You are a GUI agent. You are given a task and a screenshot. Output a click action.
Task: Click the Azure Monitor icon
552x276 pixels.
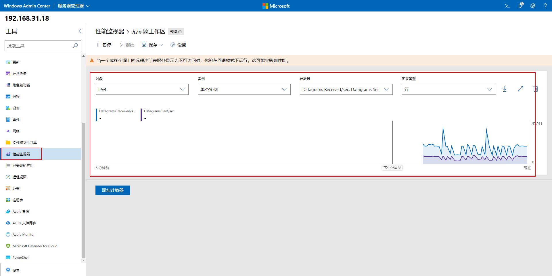[8, 234]
